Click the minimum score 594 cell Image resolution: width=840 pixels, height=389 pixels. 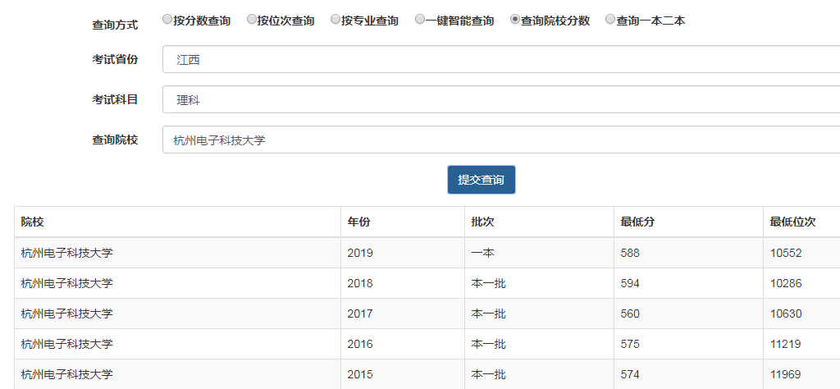688,283
